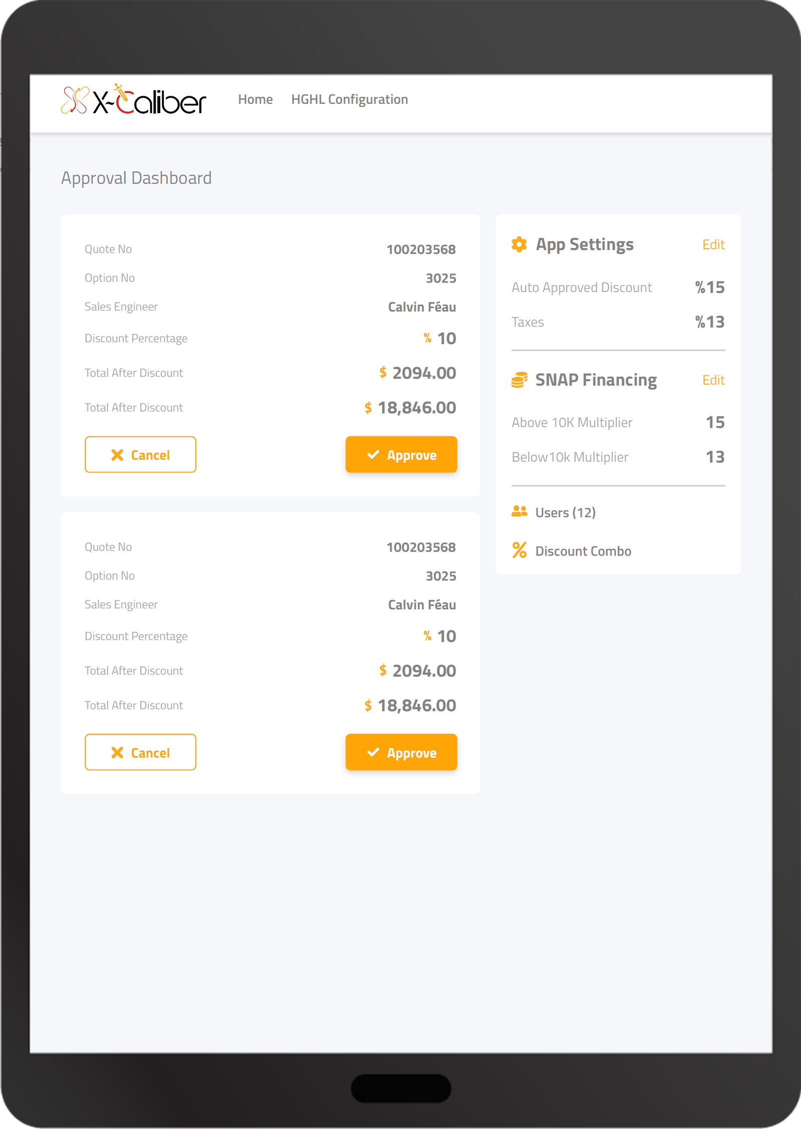801x1129 pixels.
Task: Approve the second quote card
Action: [x=401, y=752]
